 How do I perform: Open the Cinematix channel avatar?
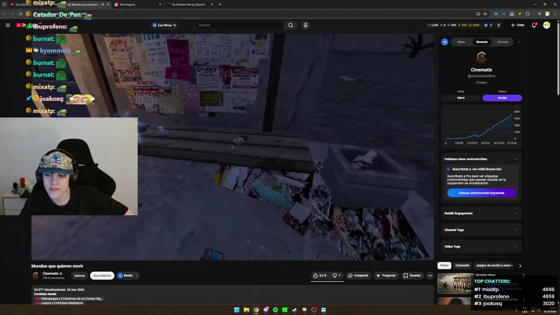(x=36, y=275)
